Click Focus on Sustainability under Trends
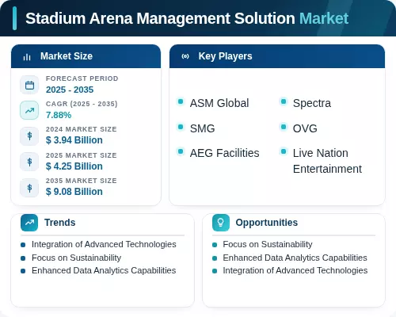 click(77, 258)
